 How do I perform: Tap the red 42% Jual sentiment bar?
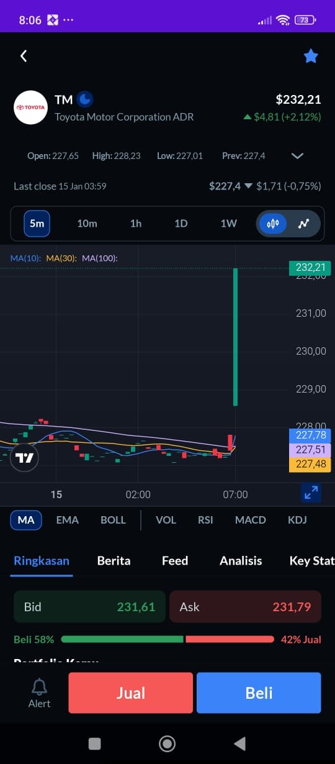tap(230, 639)
